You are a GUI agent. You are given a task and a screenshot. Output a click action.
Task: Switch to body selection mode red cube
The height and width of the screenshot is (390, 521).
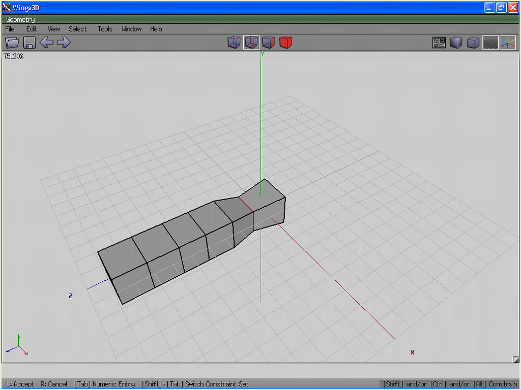[286, 43]
